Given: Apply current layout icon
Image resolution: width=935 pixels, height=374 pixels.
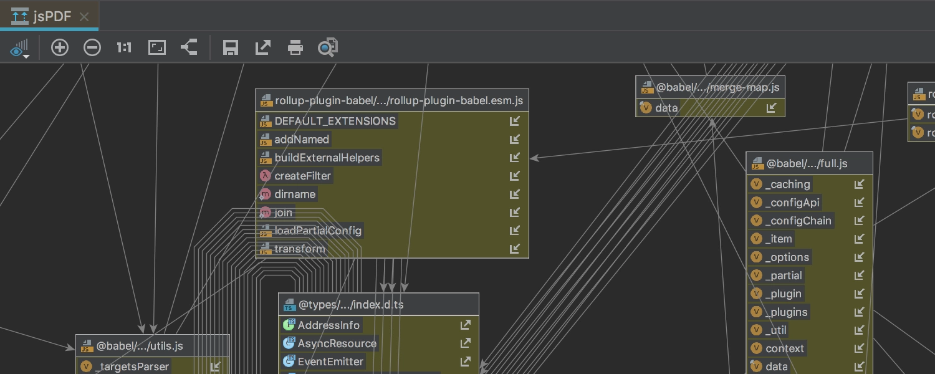Looking at the screenshot, I should click(x=189, y=47).
